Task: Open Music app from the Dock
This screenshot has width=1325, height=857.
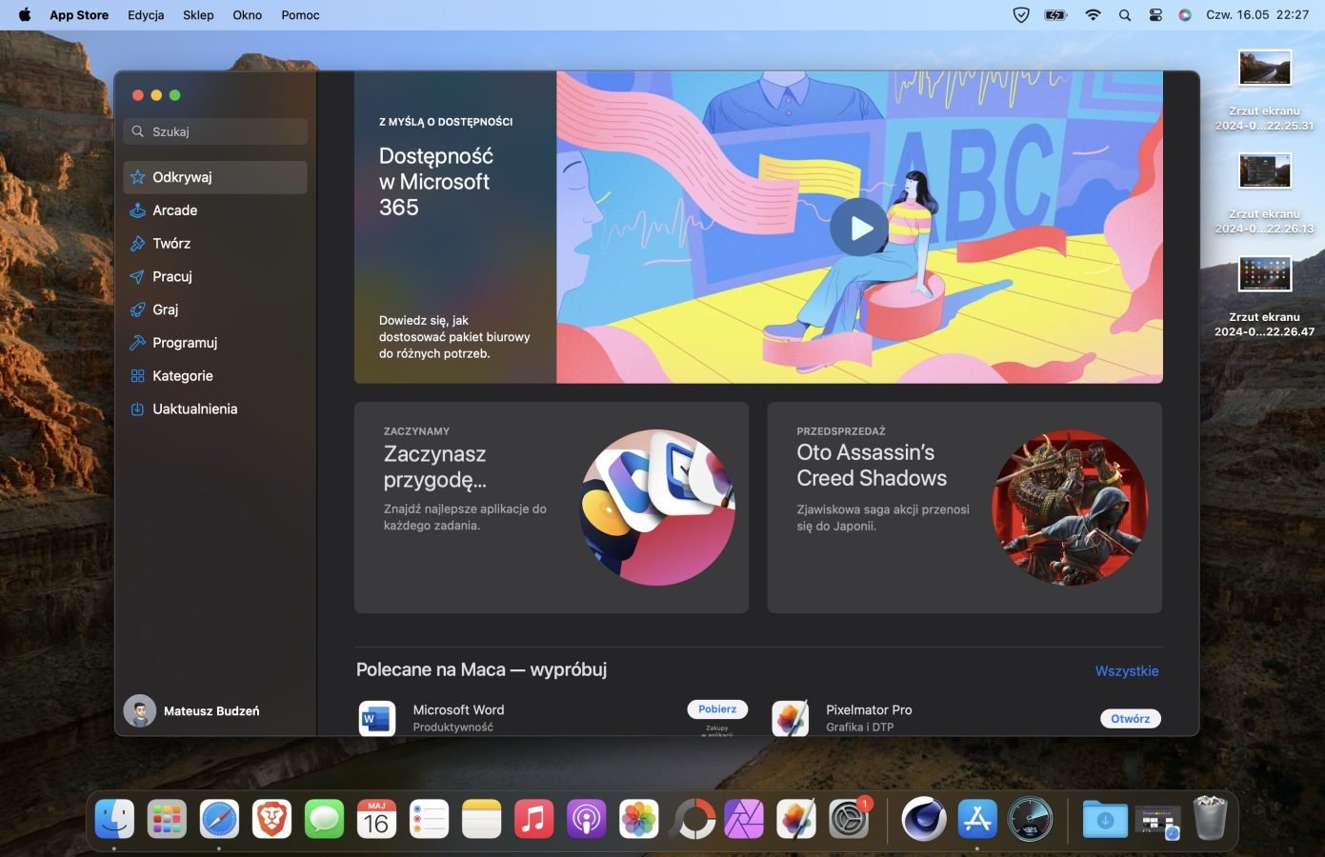Action: tap(533, 819)
